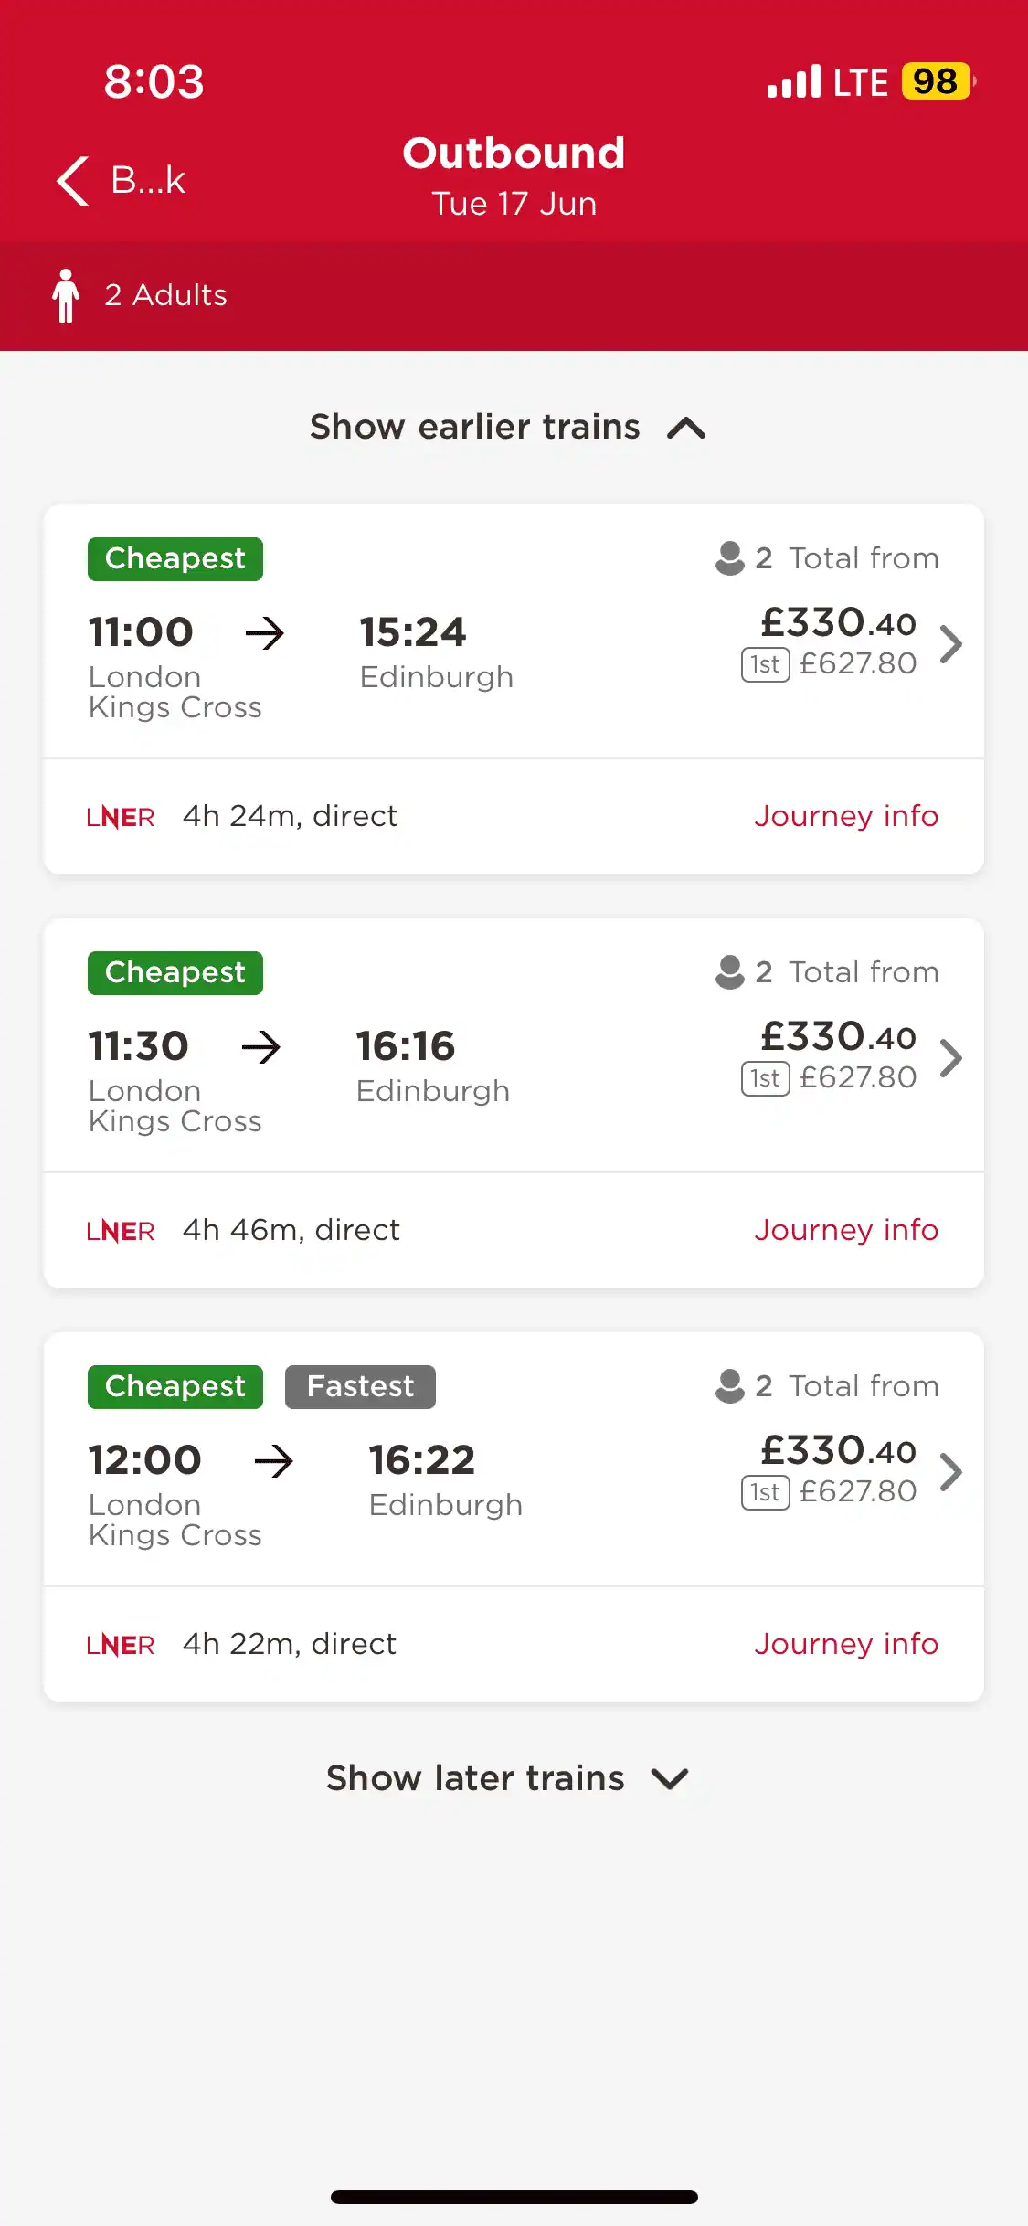This screenshot has width=1028, height=2226.
Task: Tap the Fastest badge on 12:00 train
Action: click(360, 1387)
